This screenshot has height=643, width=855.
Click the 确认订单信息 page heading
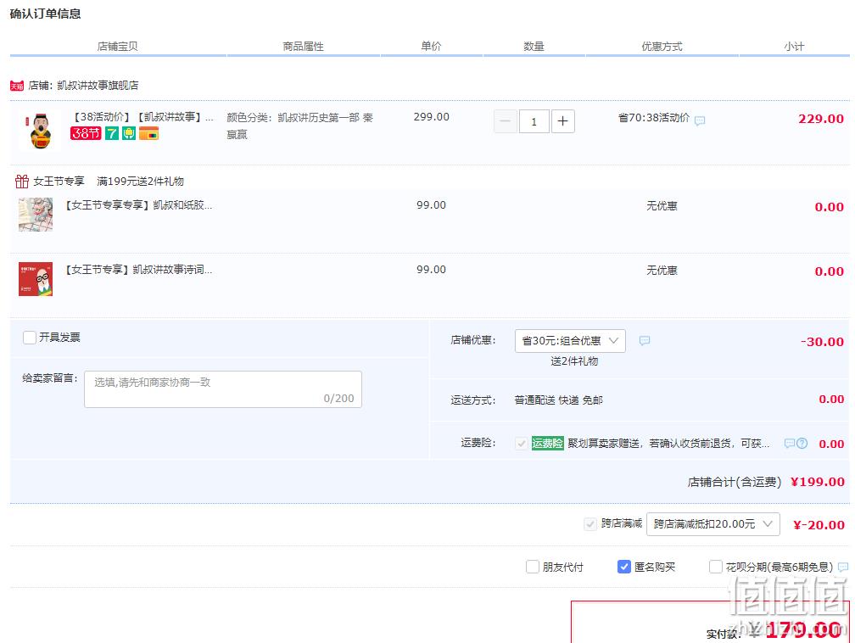[45, 14]
